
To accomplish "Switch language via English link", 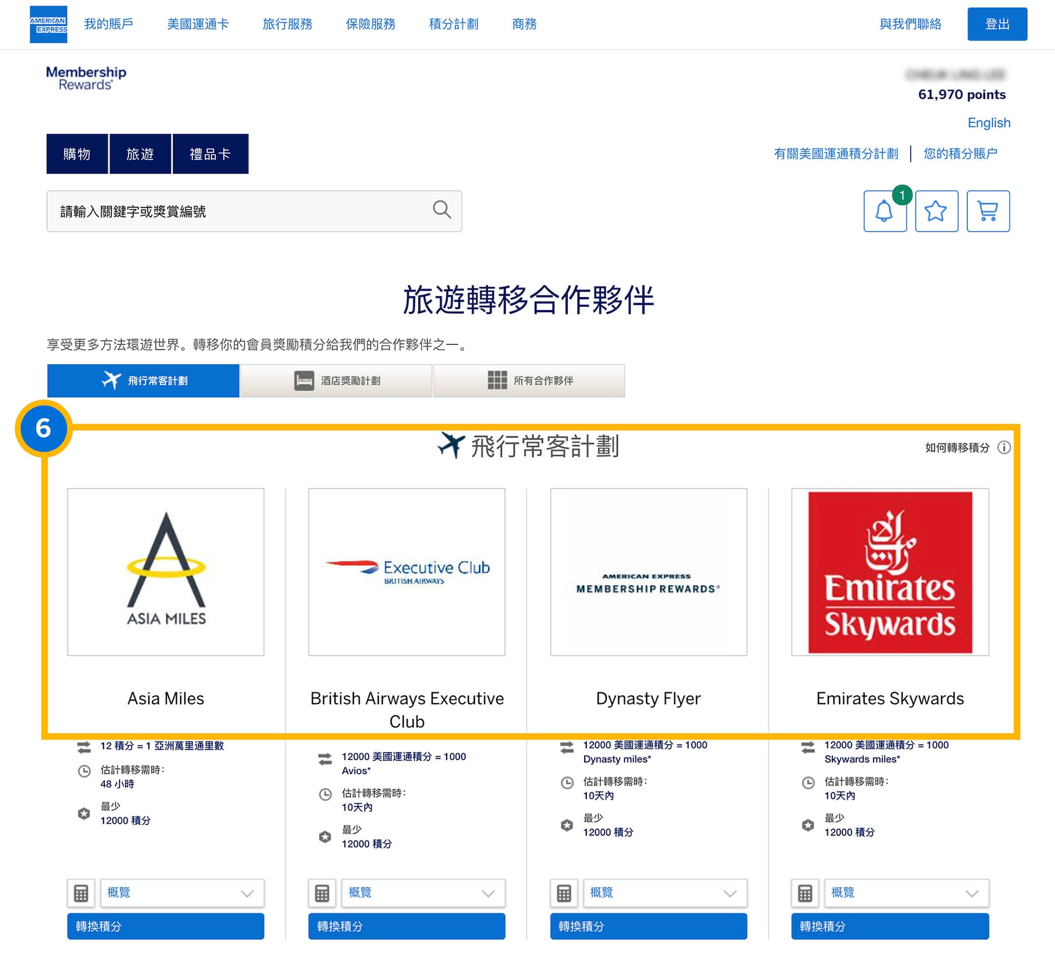I will [x=988, y=123].
